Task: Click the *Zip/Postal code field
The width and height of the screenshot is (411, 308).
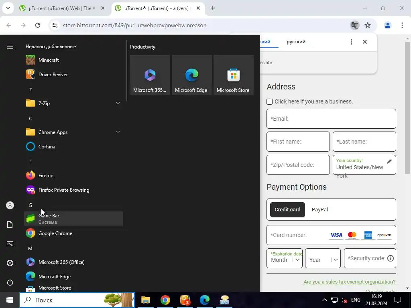Action: 298,165
